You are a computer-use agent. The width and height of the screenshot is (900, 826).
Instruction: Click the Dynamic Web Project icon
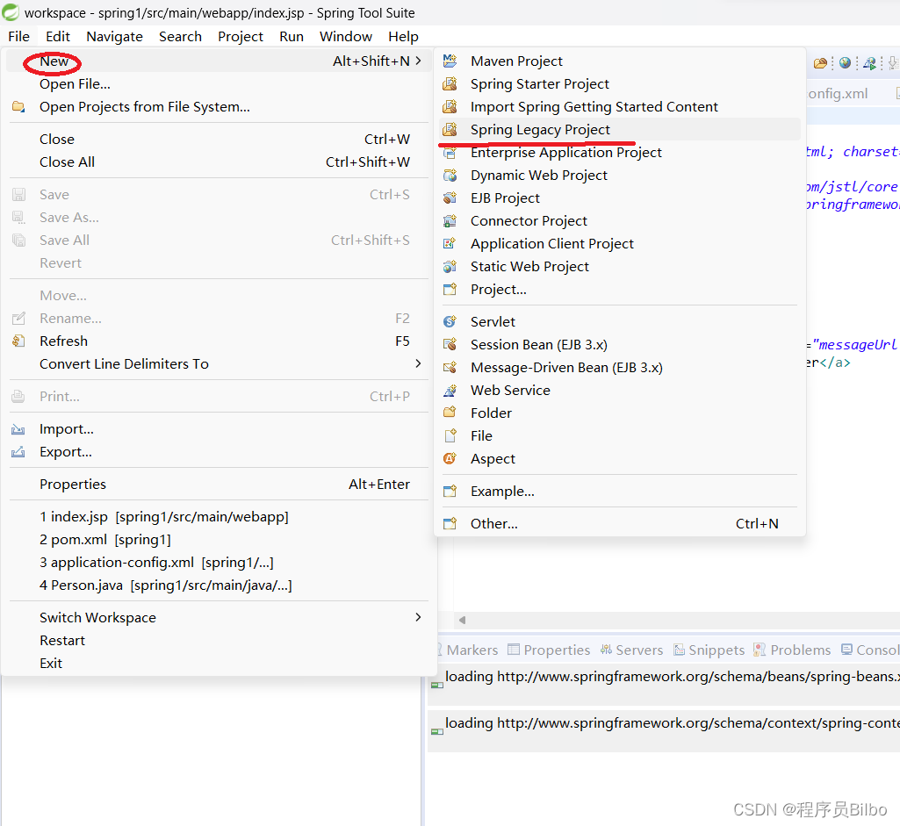point(450,175)
